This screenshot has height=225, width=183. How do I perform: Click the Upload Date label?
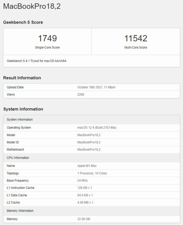(15, 87)
